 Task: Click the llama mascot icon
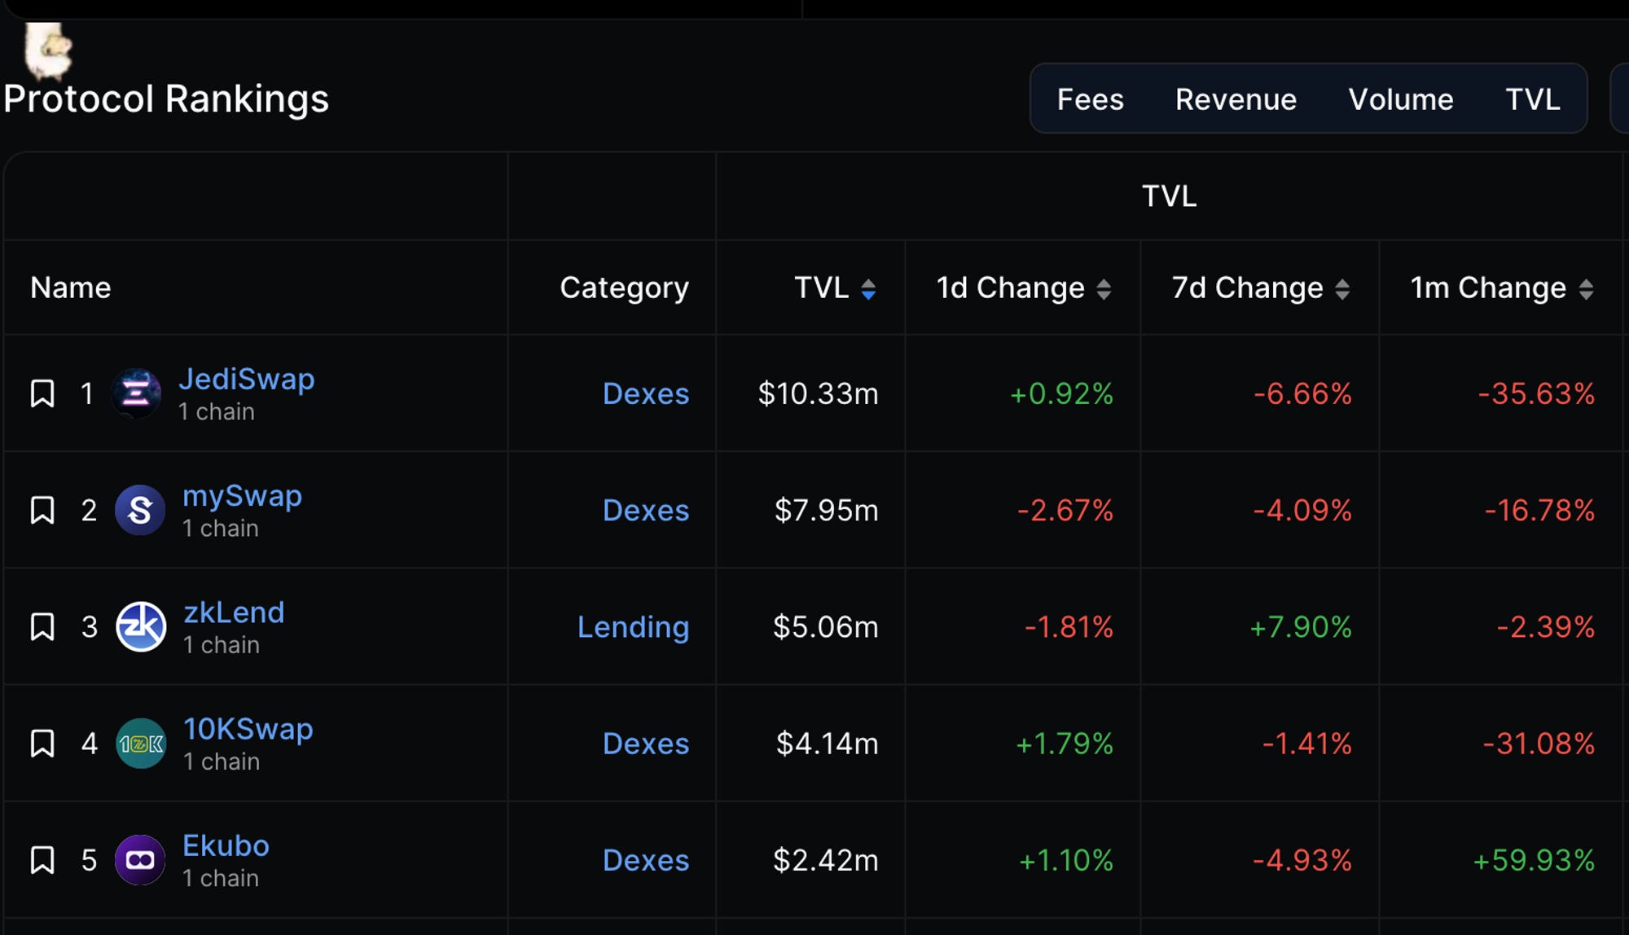(x=47, y=50)
